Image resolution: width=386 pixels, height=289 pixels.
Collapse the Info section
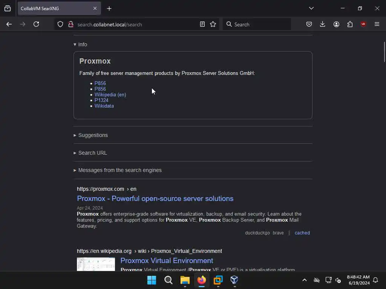pos(80,44)
